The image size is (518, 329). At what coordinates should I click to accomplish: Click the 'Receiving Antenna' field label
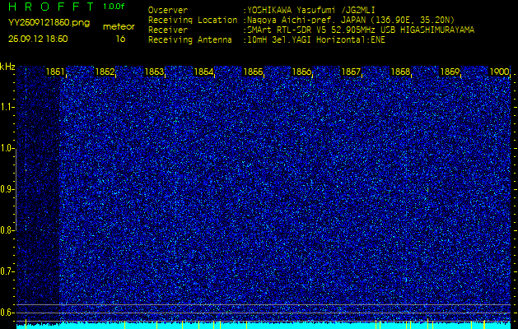coord(190,40)
